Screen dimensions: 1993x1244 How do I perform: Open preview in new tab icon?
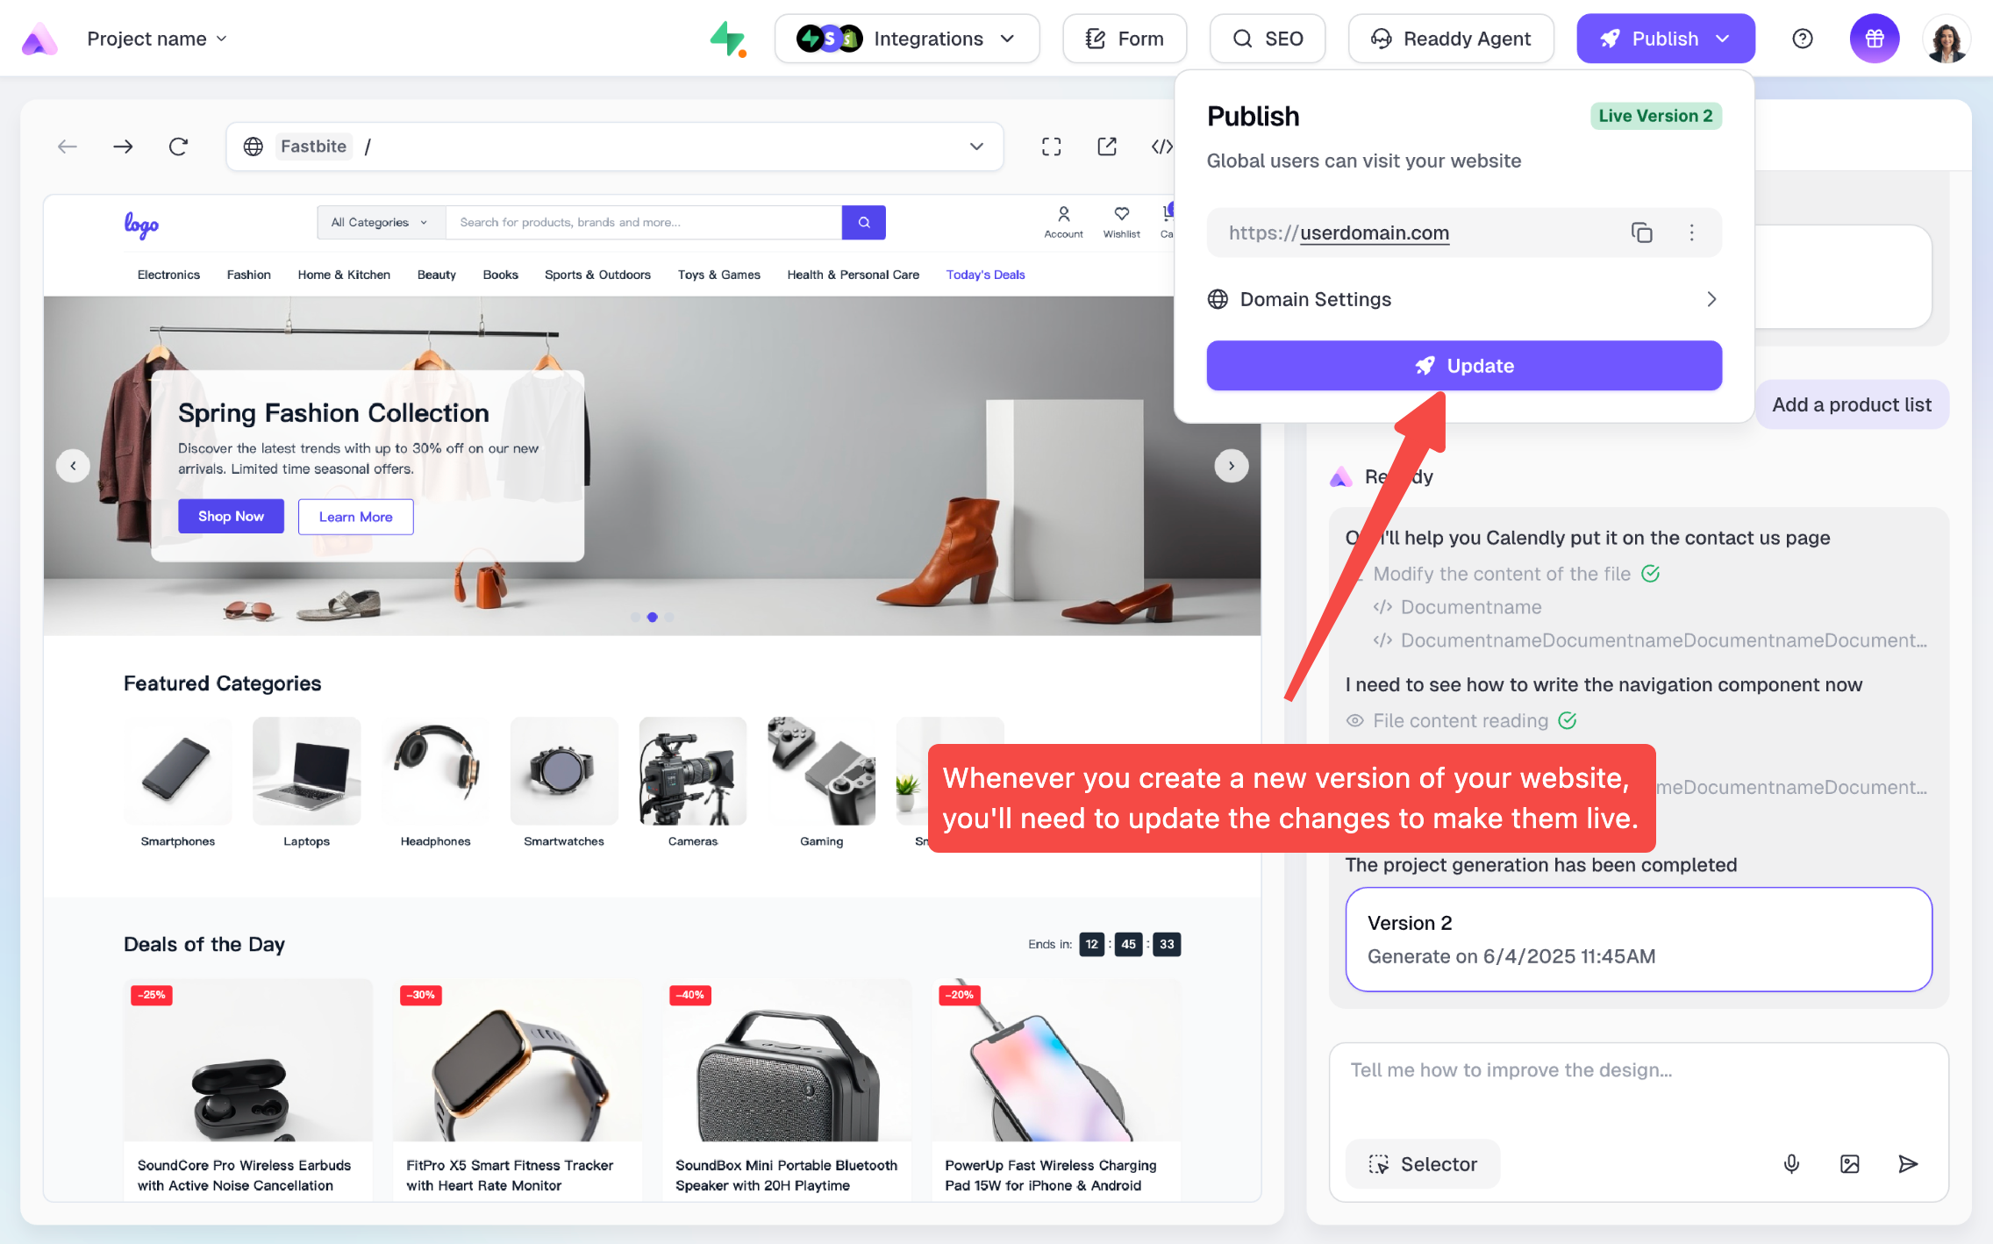click(x=1107, y=147)
